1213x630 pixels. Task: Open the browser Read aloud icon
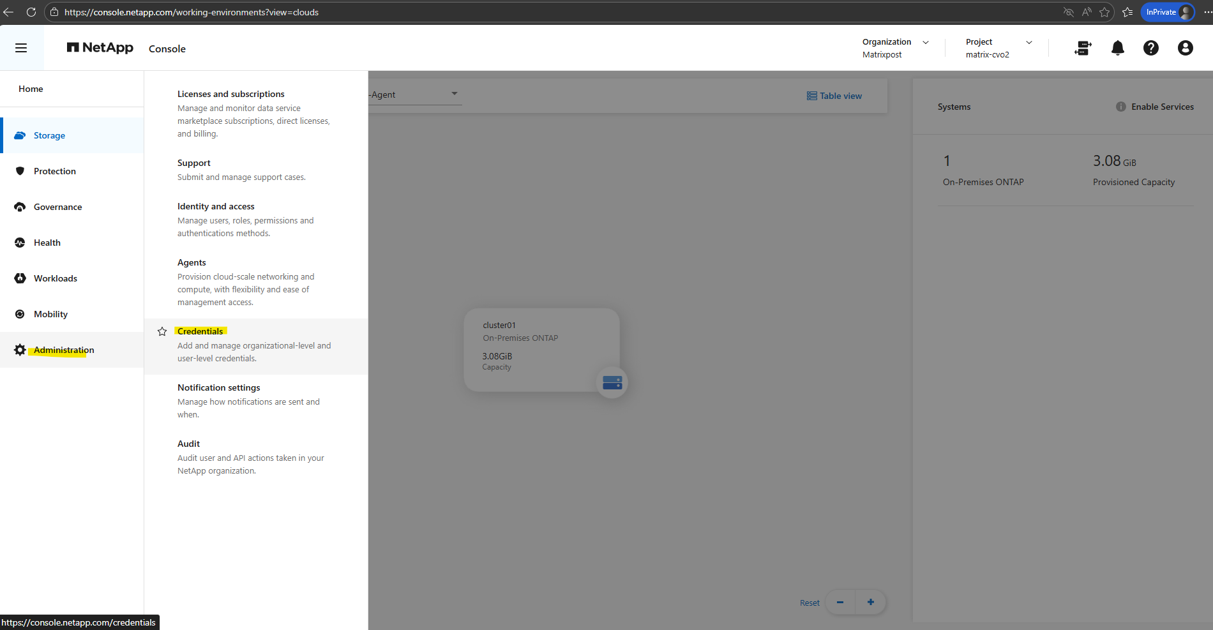click(1087, 12)
